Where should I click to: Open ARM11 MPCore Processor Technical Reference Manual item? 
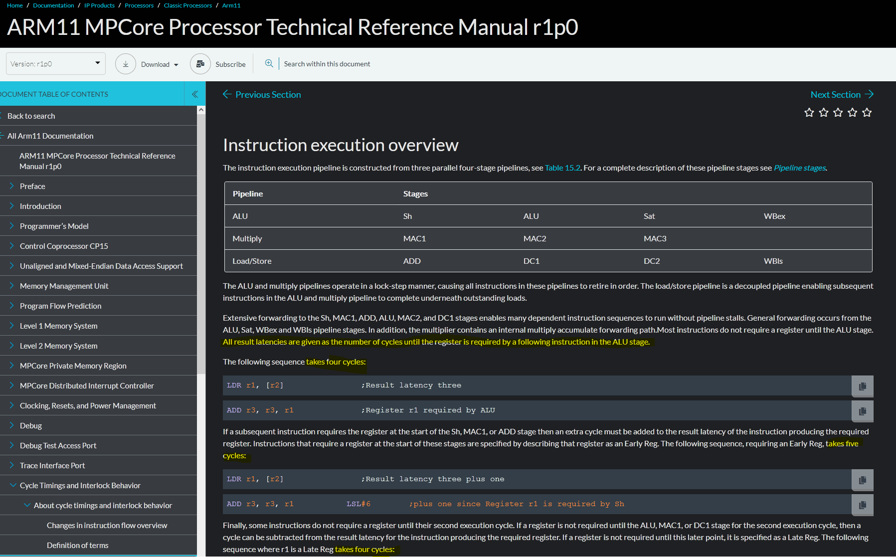pos(97,161)
